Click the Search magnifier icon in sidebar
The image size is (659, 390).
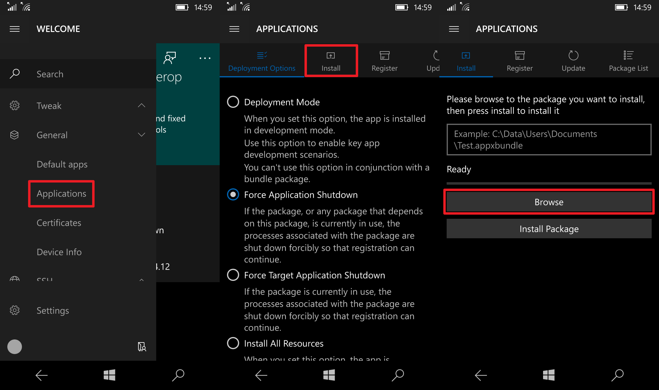click(15, 74)
